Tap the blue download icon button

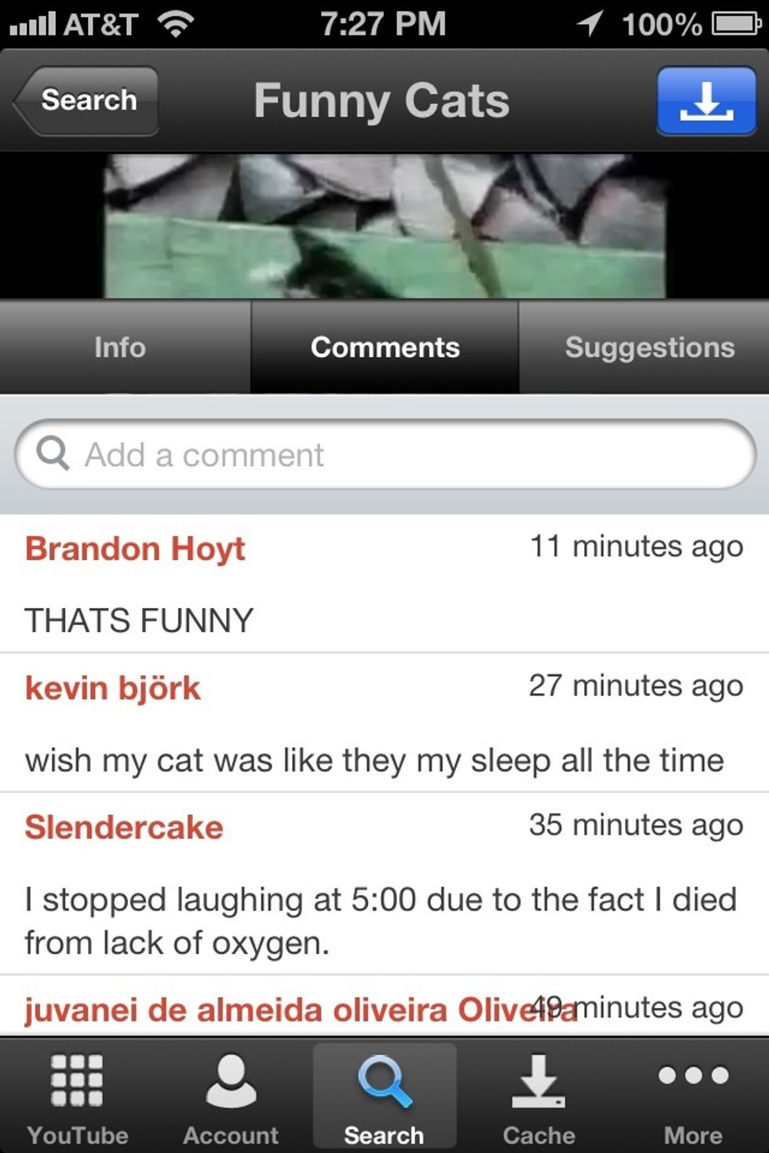706,101
